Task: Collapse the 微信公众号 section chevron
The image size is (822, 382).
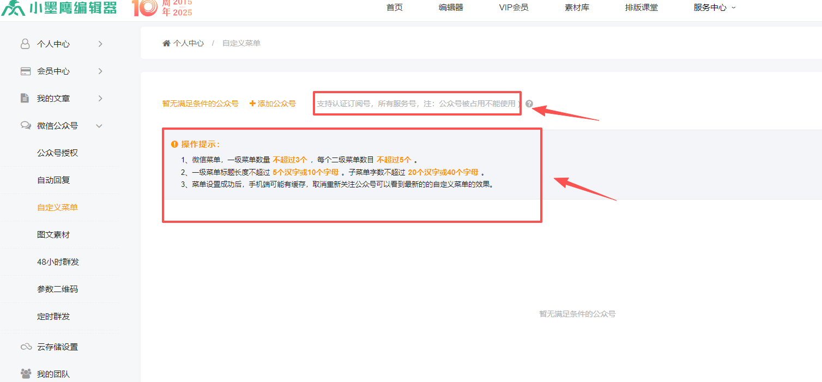Action: coord(99,126)
